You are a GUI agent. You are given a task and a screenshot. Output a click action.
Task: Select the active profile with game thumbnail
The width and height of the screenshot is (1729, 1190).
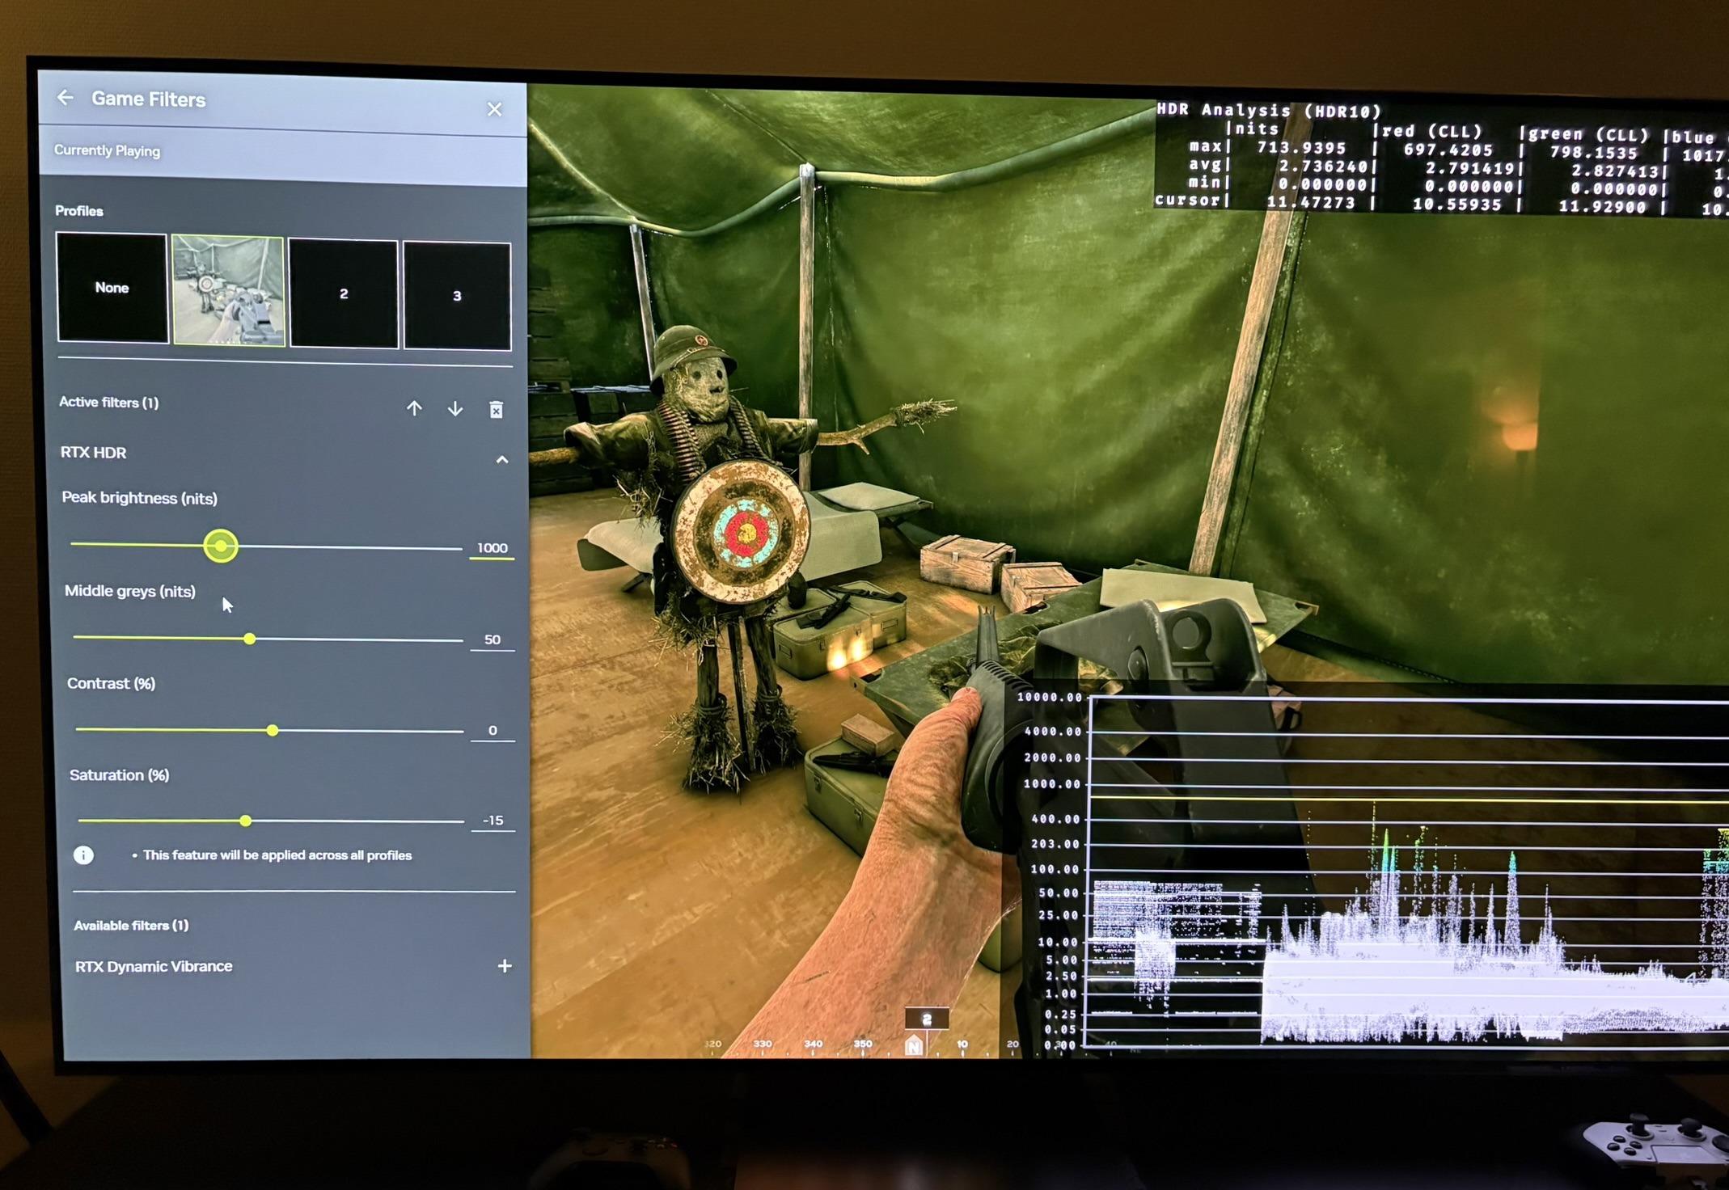[x=228, y=291]
